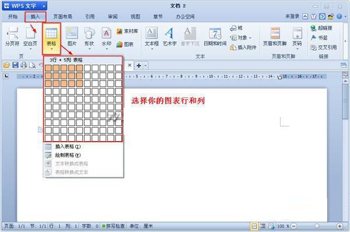Click the 图片 (Picture) icon in ribbon
The width and height of the screenshot is (350, 232).
72,36
